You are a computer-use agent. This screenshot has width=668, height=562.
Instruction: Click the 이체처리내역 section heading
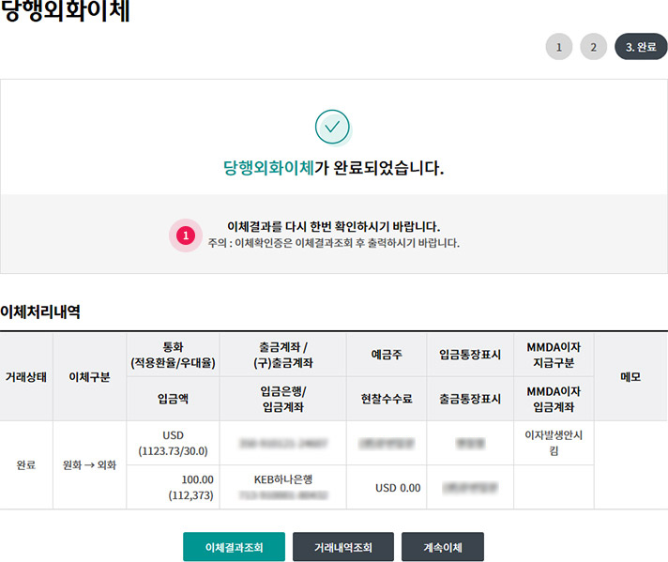tap(40, 311)
